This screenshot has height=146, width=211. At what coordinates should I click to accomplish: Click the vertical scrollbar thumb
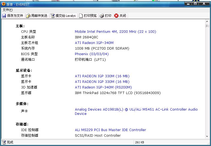pyautogui.click(x=207, y=26)
